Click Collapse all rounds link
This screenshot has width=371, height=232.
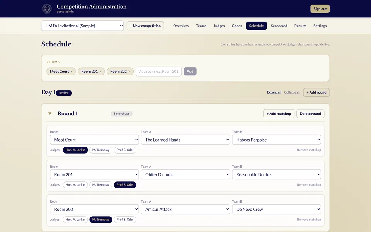[x=292, y=92]
